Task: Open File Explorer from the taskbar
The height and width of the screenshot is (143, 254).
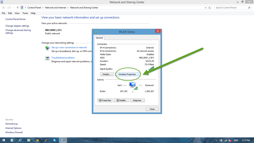Action: point(29,140)
